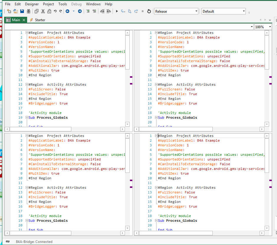The width and height of the screenshot is (277, 245).
Task: Click the Navigate Backward blue arrow
Action: 67,11
